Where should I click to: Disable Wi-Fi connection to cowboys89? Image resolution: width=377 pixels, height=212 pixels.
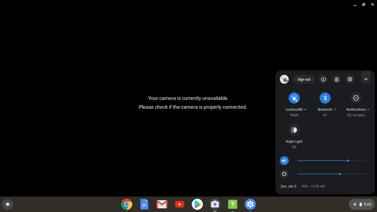click(294, 98)
